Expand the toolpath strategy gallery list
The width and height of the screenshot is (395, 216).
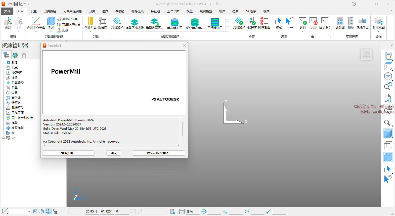coord(227,29)
